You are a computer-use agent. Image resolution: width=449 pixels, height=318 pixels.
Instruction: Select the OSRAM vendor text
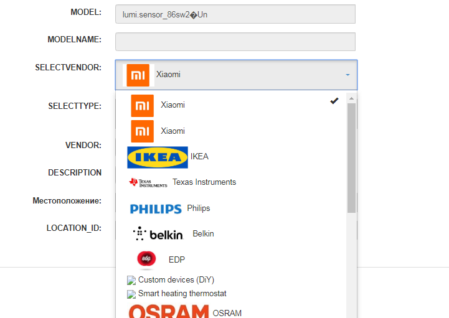[227, 313]
